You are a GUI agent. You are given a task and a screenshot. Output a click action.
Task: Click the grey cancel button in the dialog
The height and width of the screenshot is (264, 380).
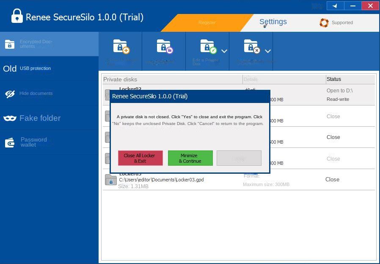tap(239, 158)
